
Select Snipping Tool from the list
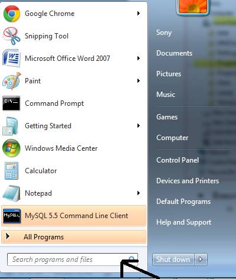[x=74, y=36]
